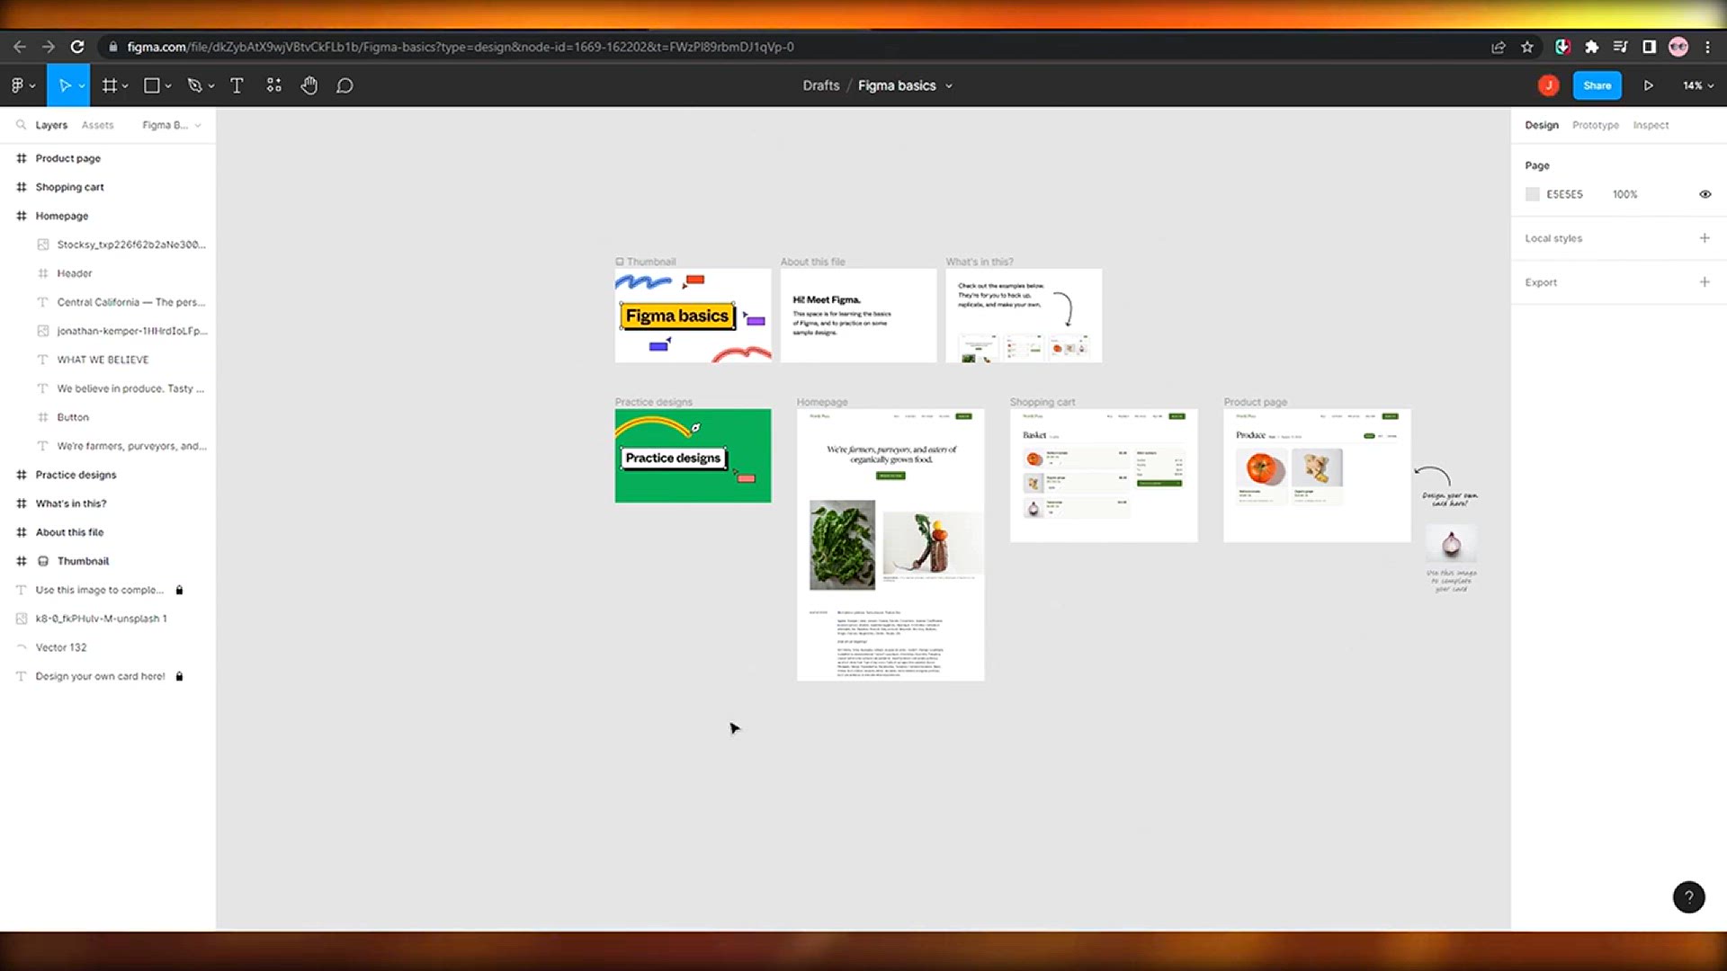The width and height of the screenshot is (1727, 971).
Task: Click the share page icon in address bar
Action: [x=1499, y=47]
